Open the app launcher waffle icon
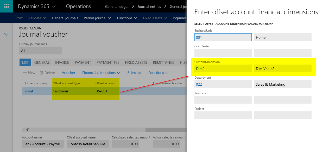This screenshot has height=152, width=336. (x=6, y=6)
